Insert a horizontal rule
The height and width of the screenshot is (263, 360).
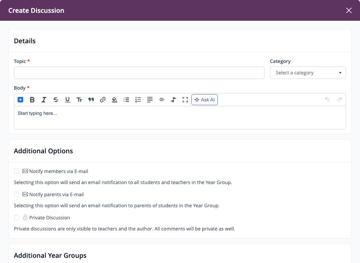(162, 100)
